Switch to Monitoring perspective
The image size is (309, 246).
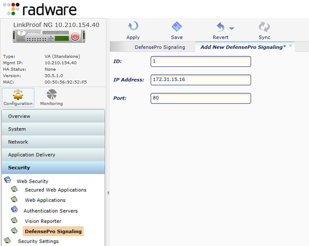coord(52,98)
